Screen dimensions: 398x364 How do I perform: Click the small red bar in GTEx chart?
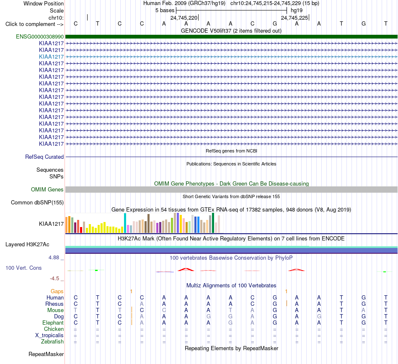click(81, 230)
